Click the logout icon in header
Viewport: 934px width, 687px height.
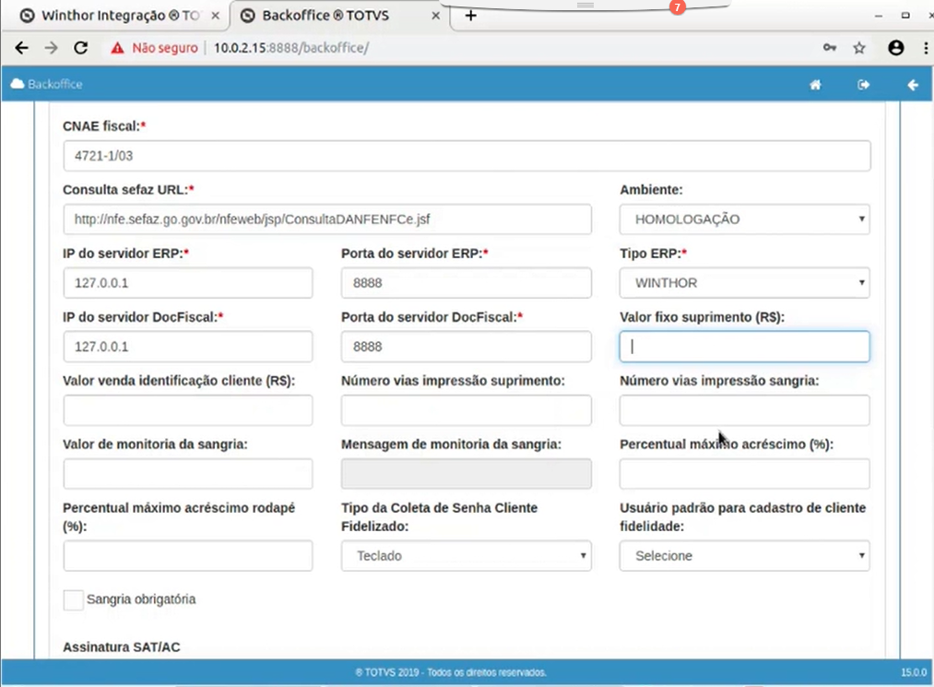[863, 85]
